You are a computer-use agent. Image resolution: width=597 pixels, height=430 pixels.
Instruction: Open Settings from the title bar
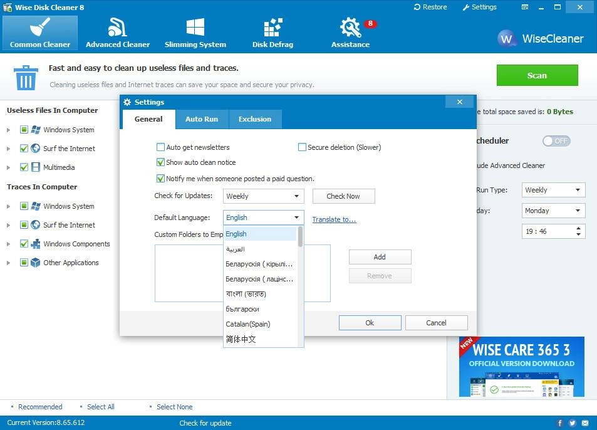[x=479, y=7]
